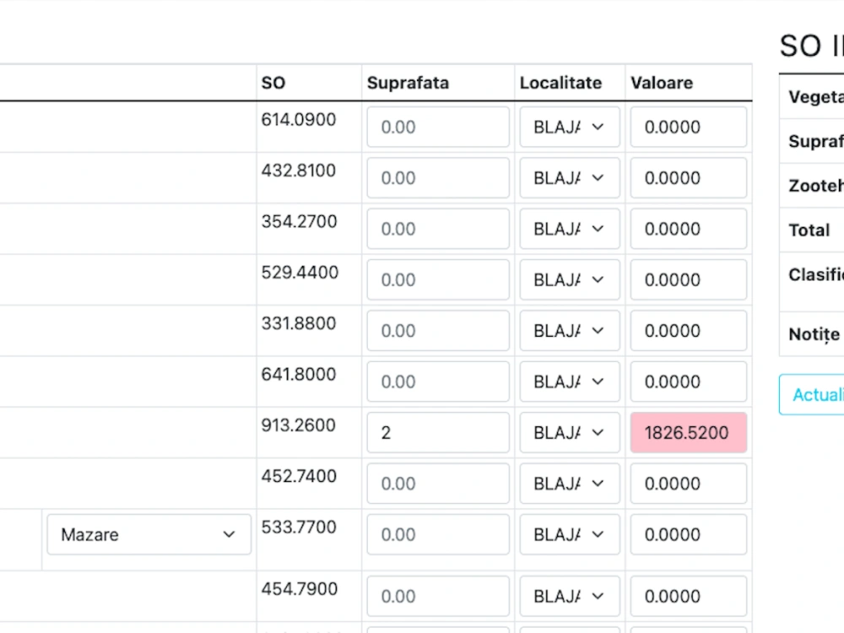This screenshot has width=844, height=633.
Task: Open the Localitate dropdown in the 452.7400 row
Action: click(570, 484)
